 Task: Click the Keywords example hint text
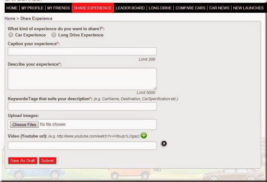[136, 99]
